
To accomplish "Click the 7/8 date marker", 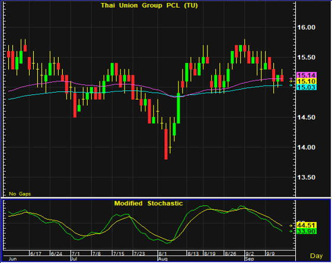I will point(96,254).
